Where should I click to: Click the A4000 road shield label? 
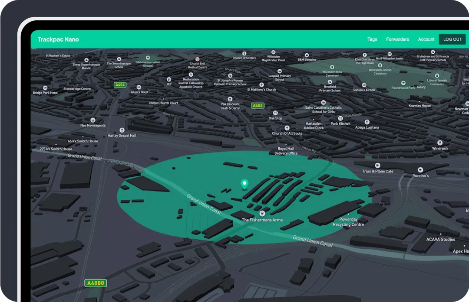pyautogui.click(x=96, y=283)
